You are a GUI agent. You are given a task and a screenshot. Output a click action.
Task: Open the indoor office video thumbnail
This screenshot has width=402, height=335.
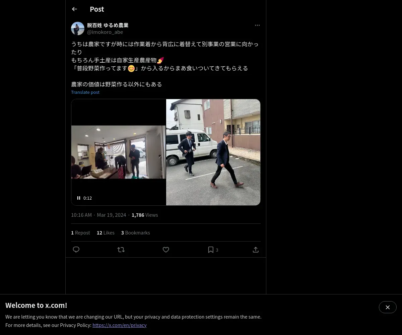click(x=119, y=152)
